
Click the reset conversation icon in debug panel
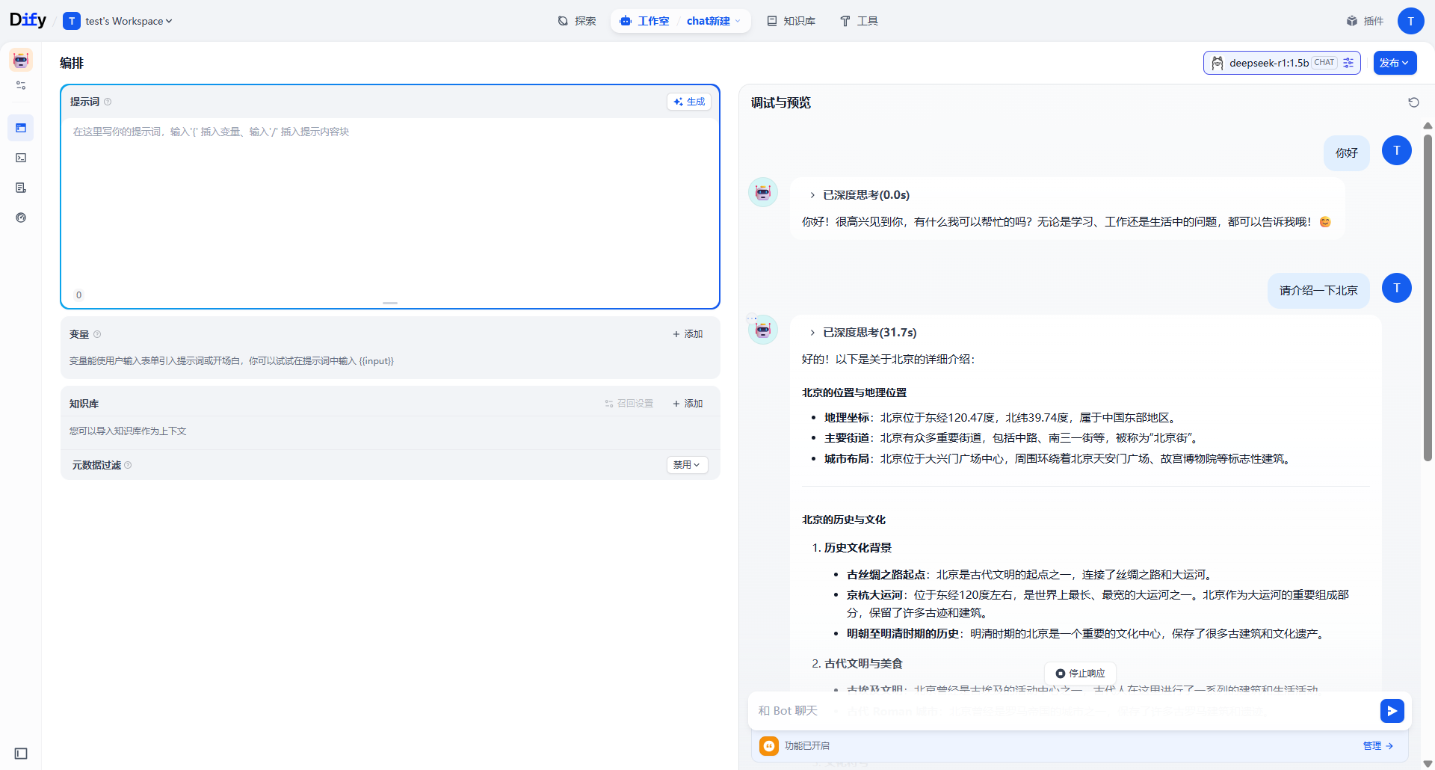coord(1413,102)
